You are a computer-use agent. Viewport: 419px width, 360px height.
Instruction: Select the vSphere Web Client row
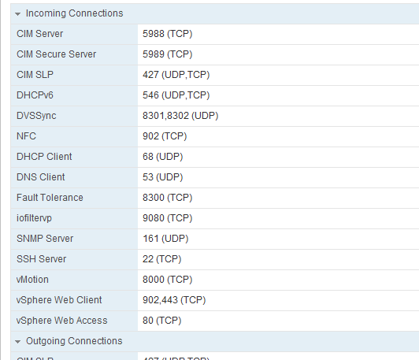(215, 300)
